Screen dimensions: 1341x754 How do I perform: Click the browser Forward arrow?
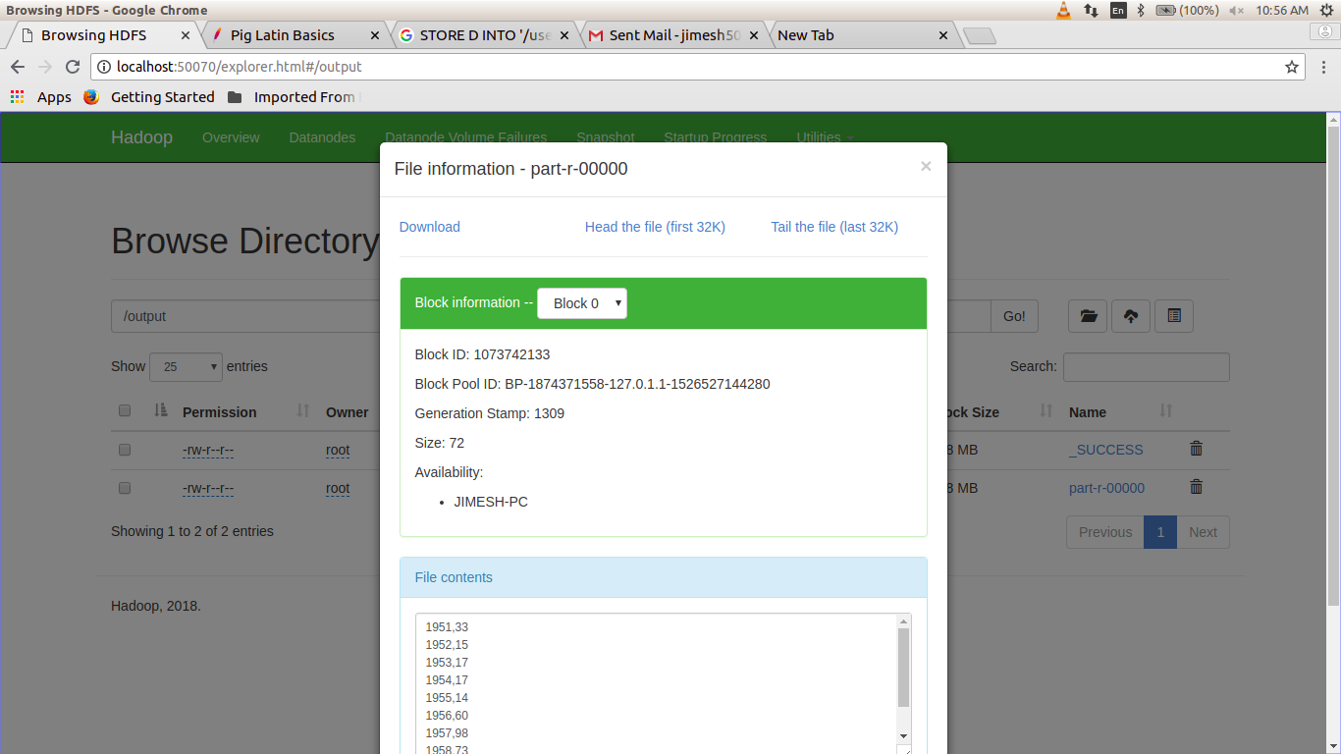coord(44,67)
